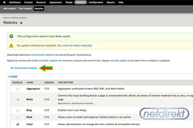
Task: Click the Aggregator version 7.25 cell
Action: coord(47,89)
